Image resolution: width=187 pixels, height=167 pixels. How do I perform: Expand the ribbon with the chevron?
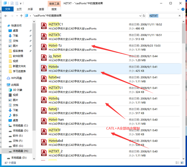[x=178, y=9]
